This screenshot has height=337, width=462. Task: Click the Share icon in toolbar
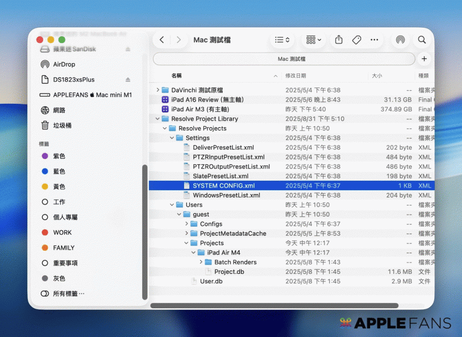[x=339, y=40]
